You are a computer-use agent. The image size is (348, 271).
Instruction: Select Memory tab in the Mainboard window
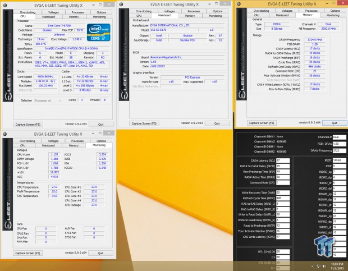pyautogui.click(x=190, y=16)
